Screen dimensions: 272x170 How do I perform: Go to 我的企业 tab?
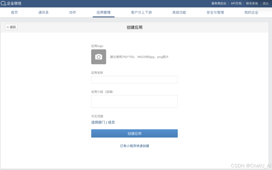[251, 13]
